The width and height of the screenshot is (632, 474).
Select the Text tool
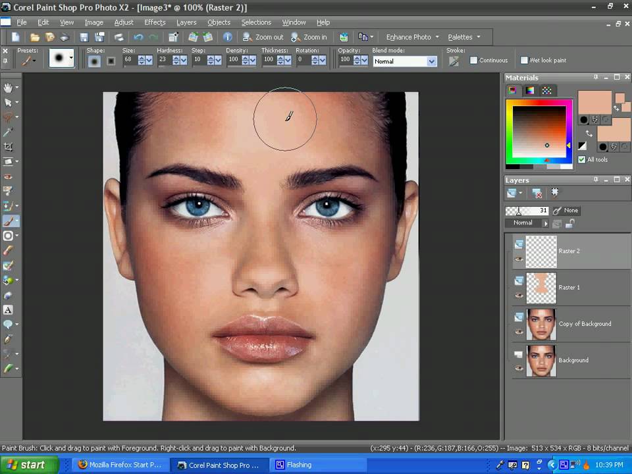[x=8, y=309]
